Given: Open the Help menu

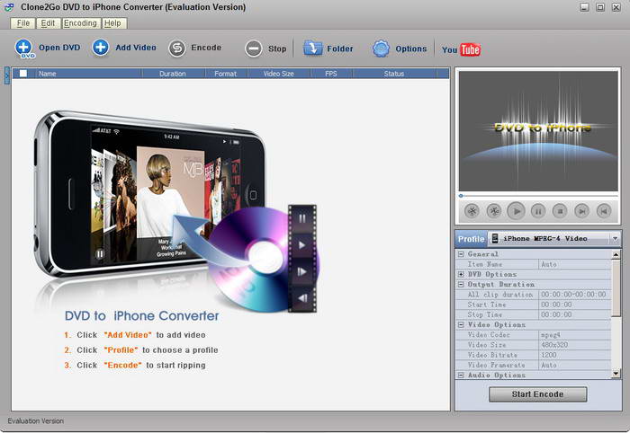Looking at the screenshot, I should (x=112, y=23).
